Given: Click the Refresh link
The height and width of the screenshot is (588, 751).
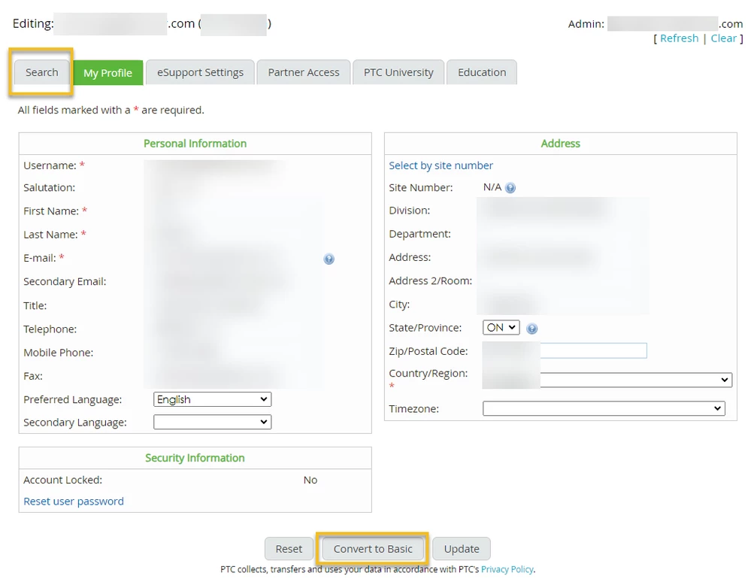Looking at the screenshot, I should pyautogui.click(x=679, y=38).
